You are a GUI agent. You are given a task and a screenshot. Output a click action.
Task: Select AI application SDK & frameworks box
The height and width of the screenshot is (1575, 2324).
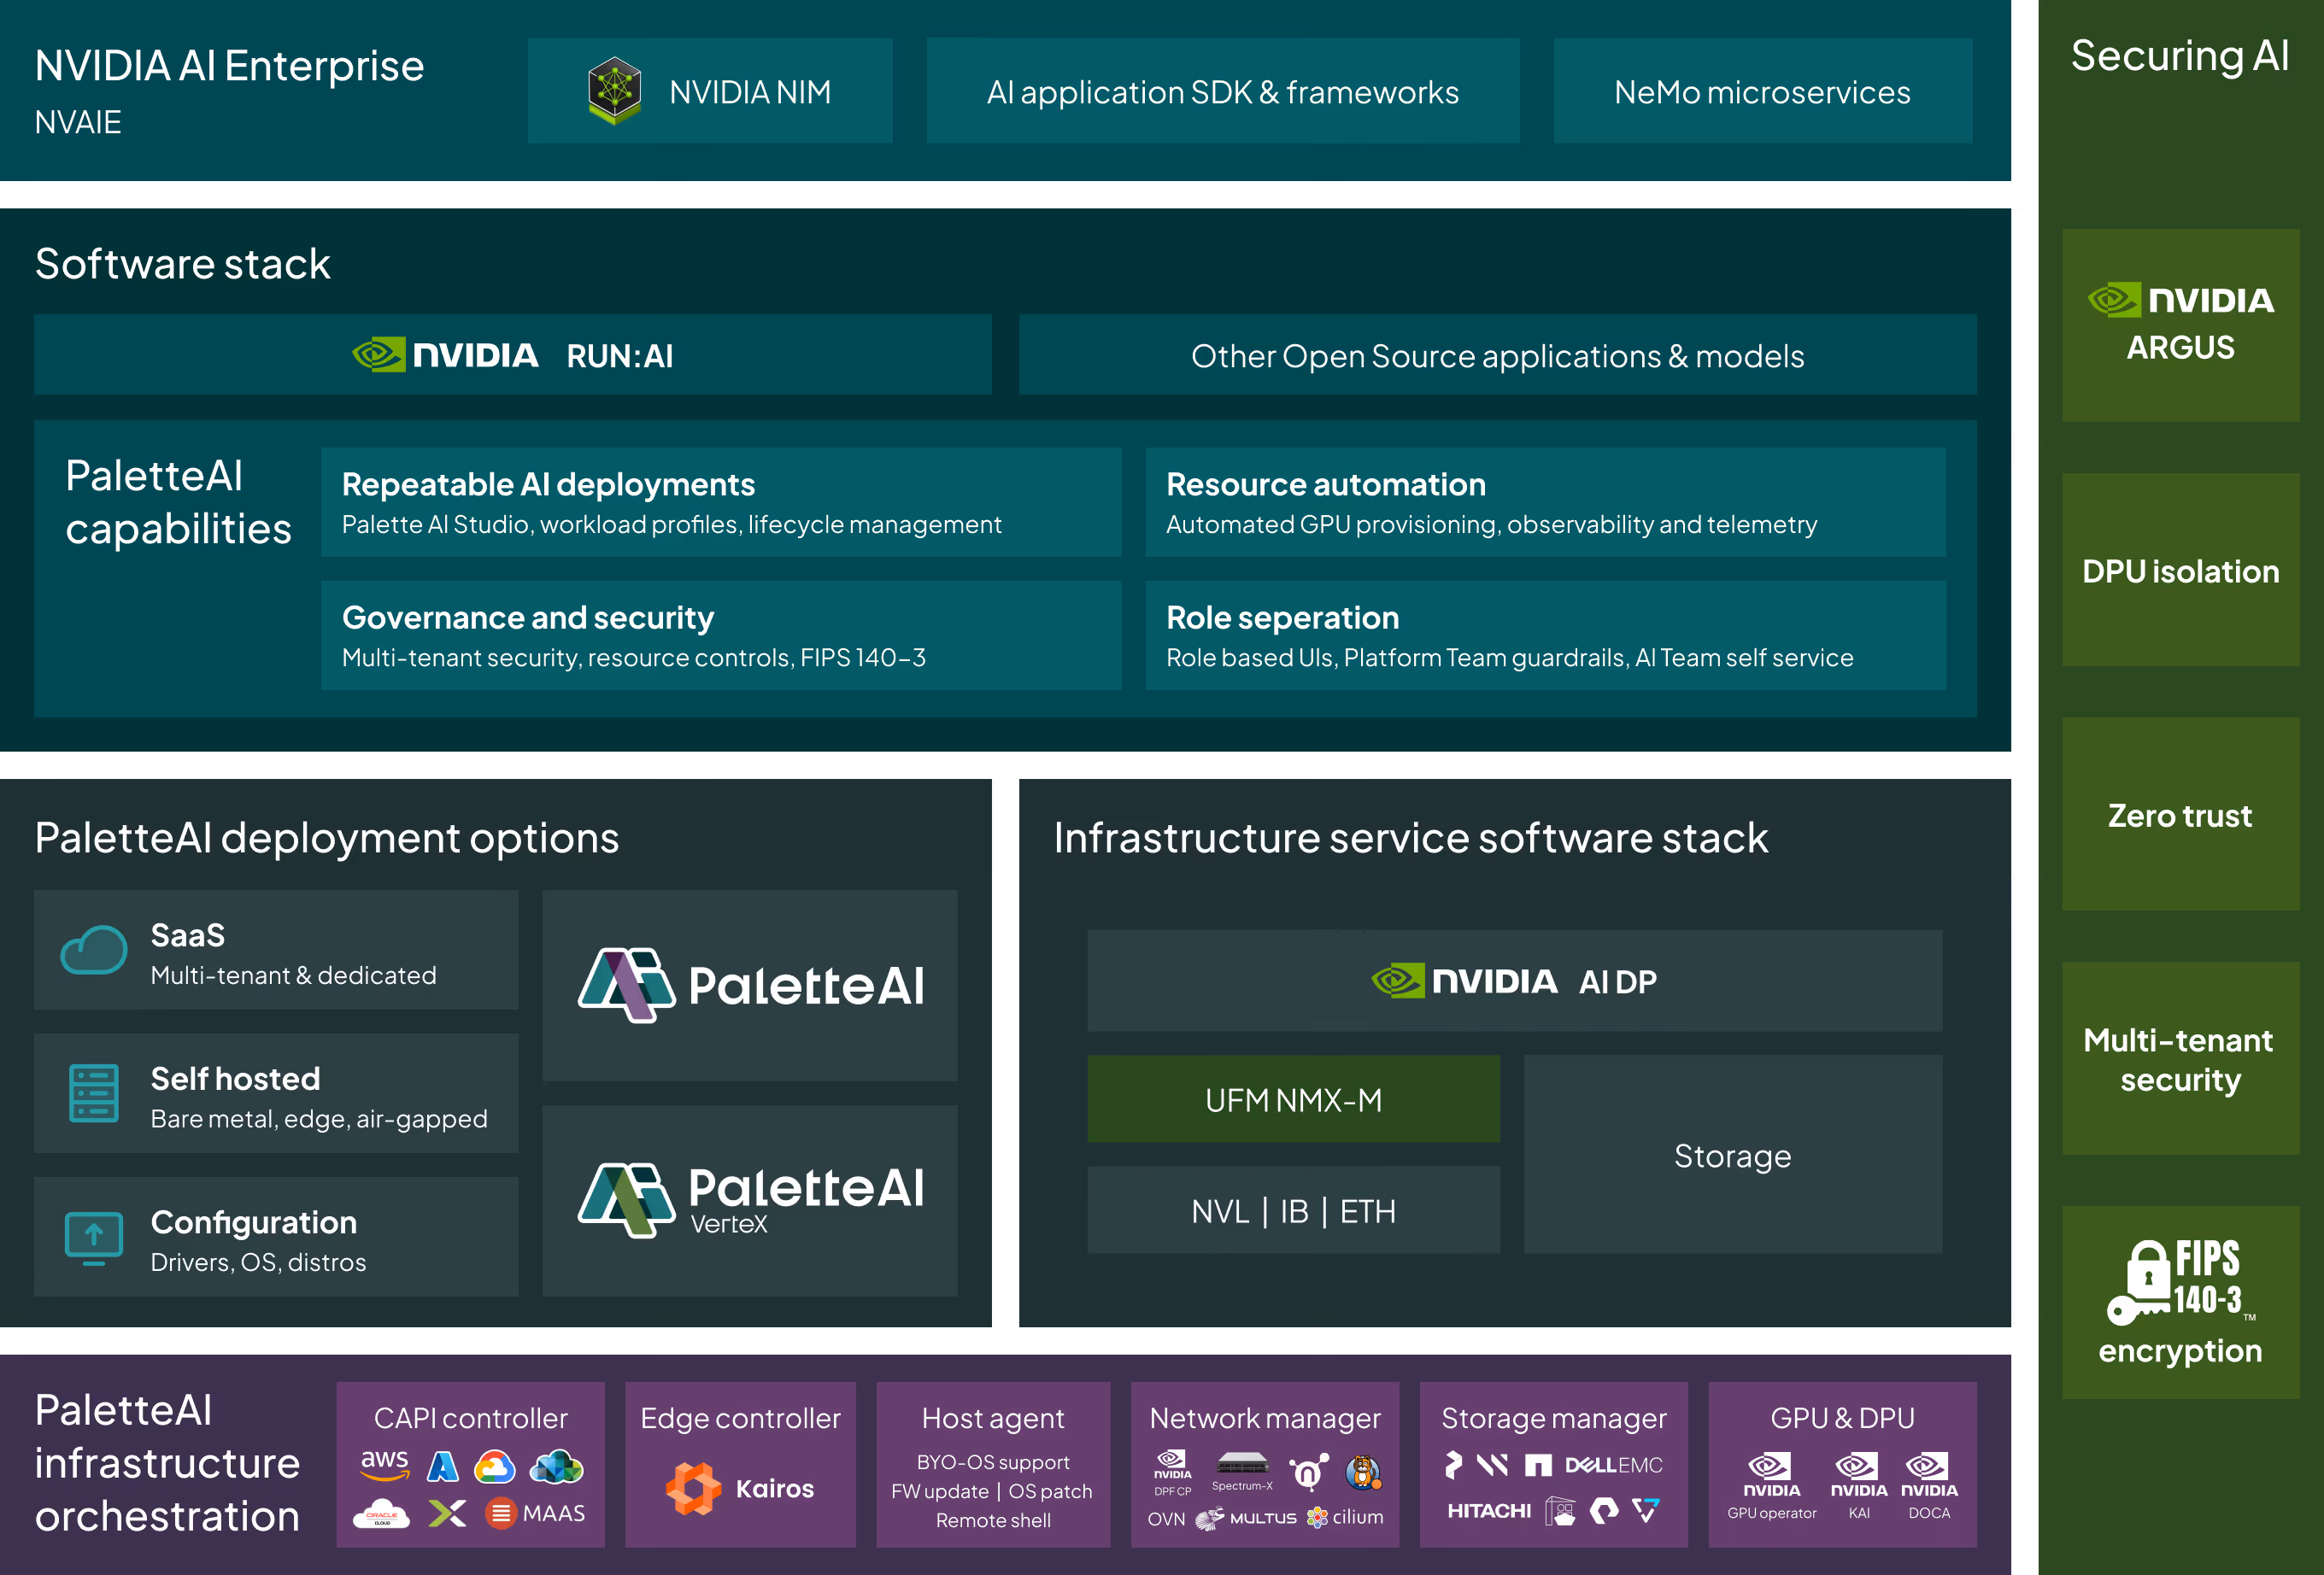pyautogui.click(x=1223, y=91)
